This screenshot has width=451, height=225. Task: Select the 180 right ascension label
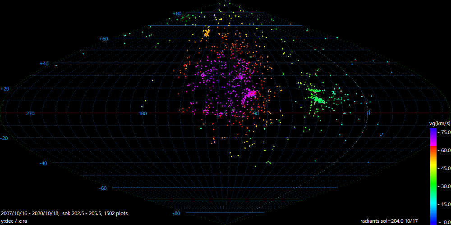(143, 113)
